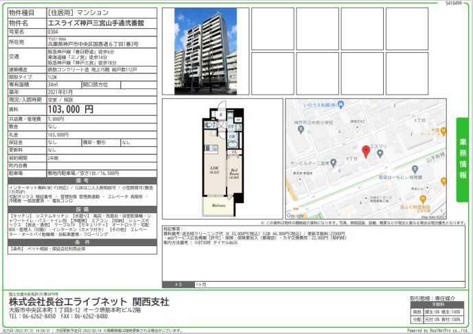The width and height of the screenshot is (473, 334).
Task: Click the orange 活ふぐ料理和田 restaurant pin
Action: click(x=423, y=200)
